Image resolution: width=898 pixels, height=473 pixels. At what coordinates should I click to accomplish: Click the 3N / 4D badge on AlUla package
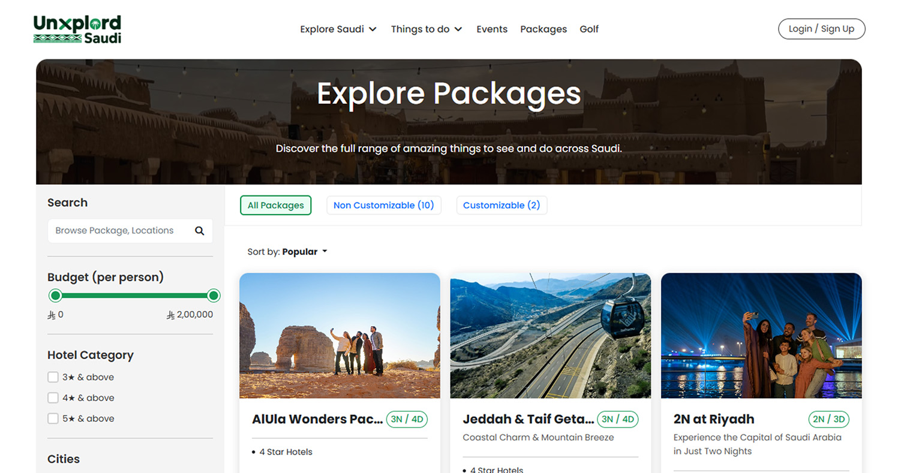pyautogui.click(x=407, y=419)
